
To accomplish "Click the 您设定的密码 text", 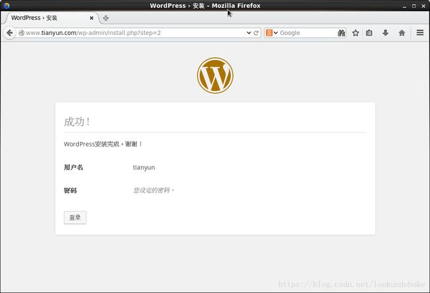I will point(153,190).
